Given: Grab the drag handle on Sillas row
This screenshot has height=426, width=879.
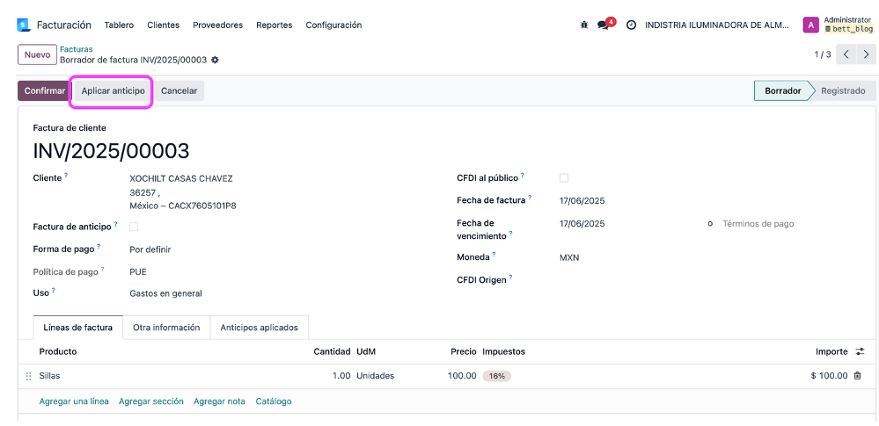Looking at the screenshot, I should point(28,376).
